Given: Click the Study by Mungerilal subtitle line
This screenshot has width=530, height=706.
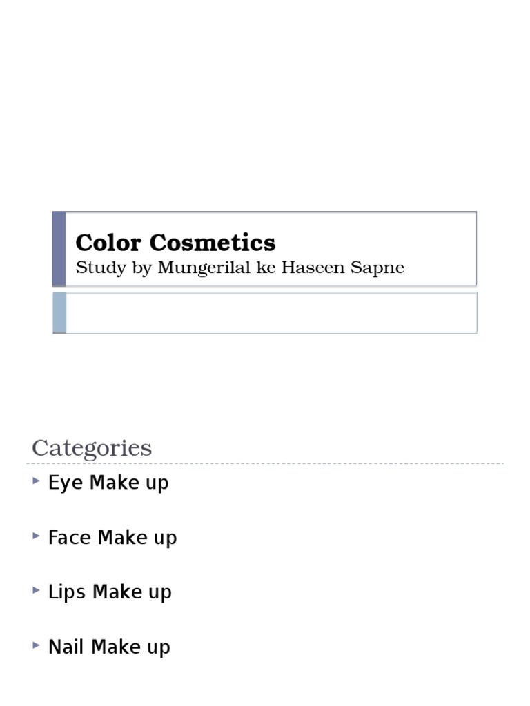Looking at the screenshot, I should pos(239,268).
